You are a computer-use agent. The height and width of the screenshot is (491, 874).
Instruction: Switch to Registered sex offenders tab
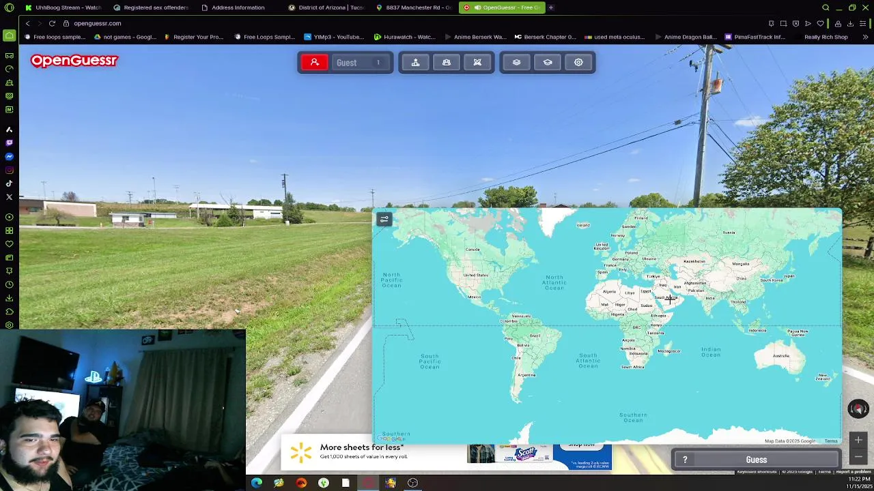(151, 8)
